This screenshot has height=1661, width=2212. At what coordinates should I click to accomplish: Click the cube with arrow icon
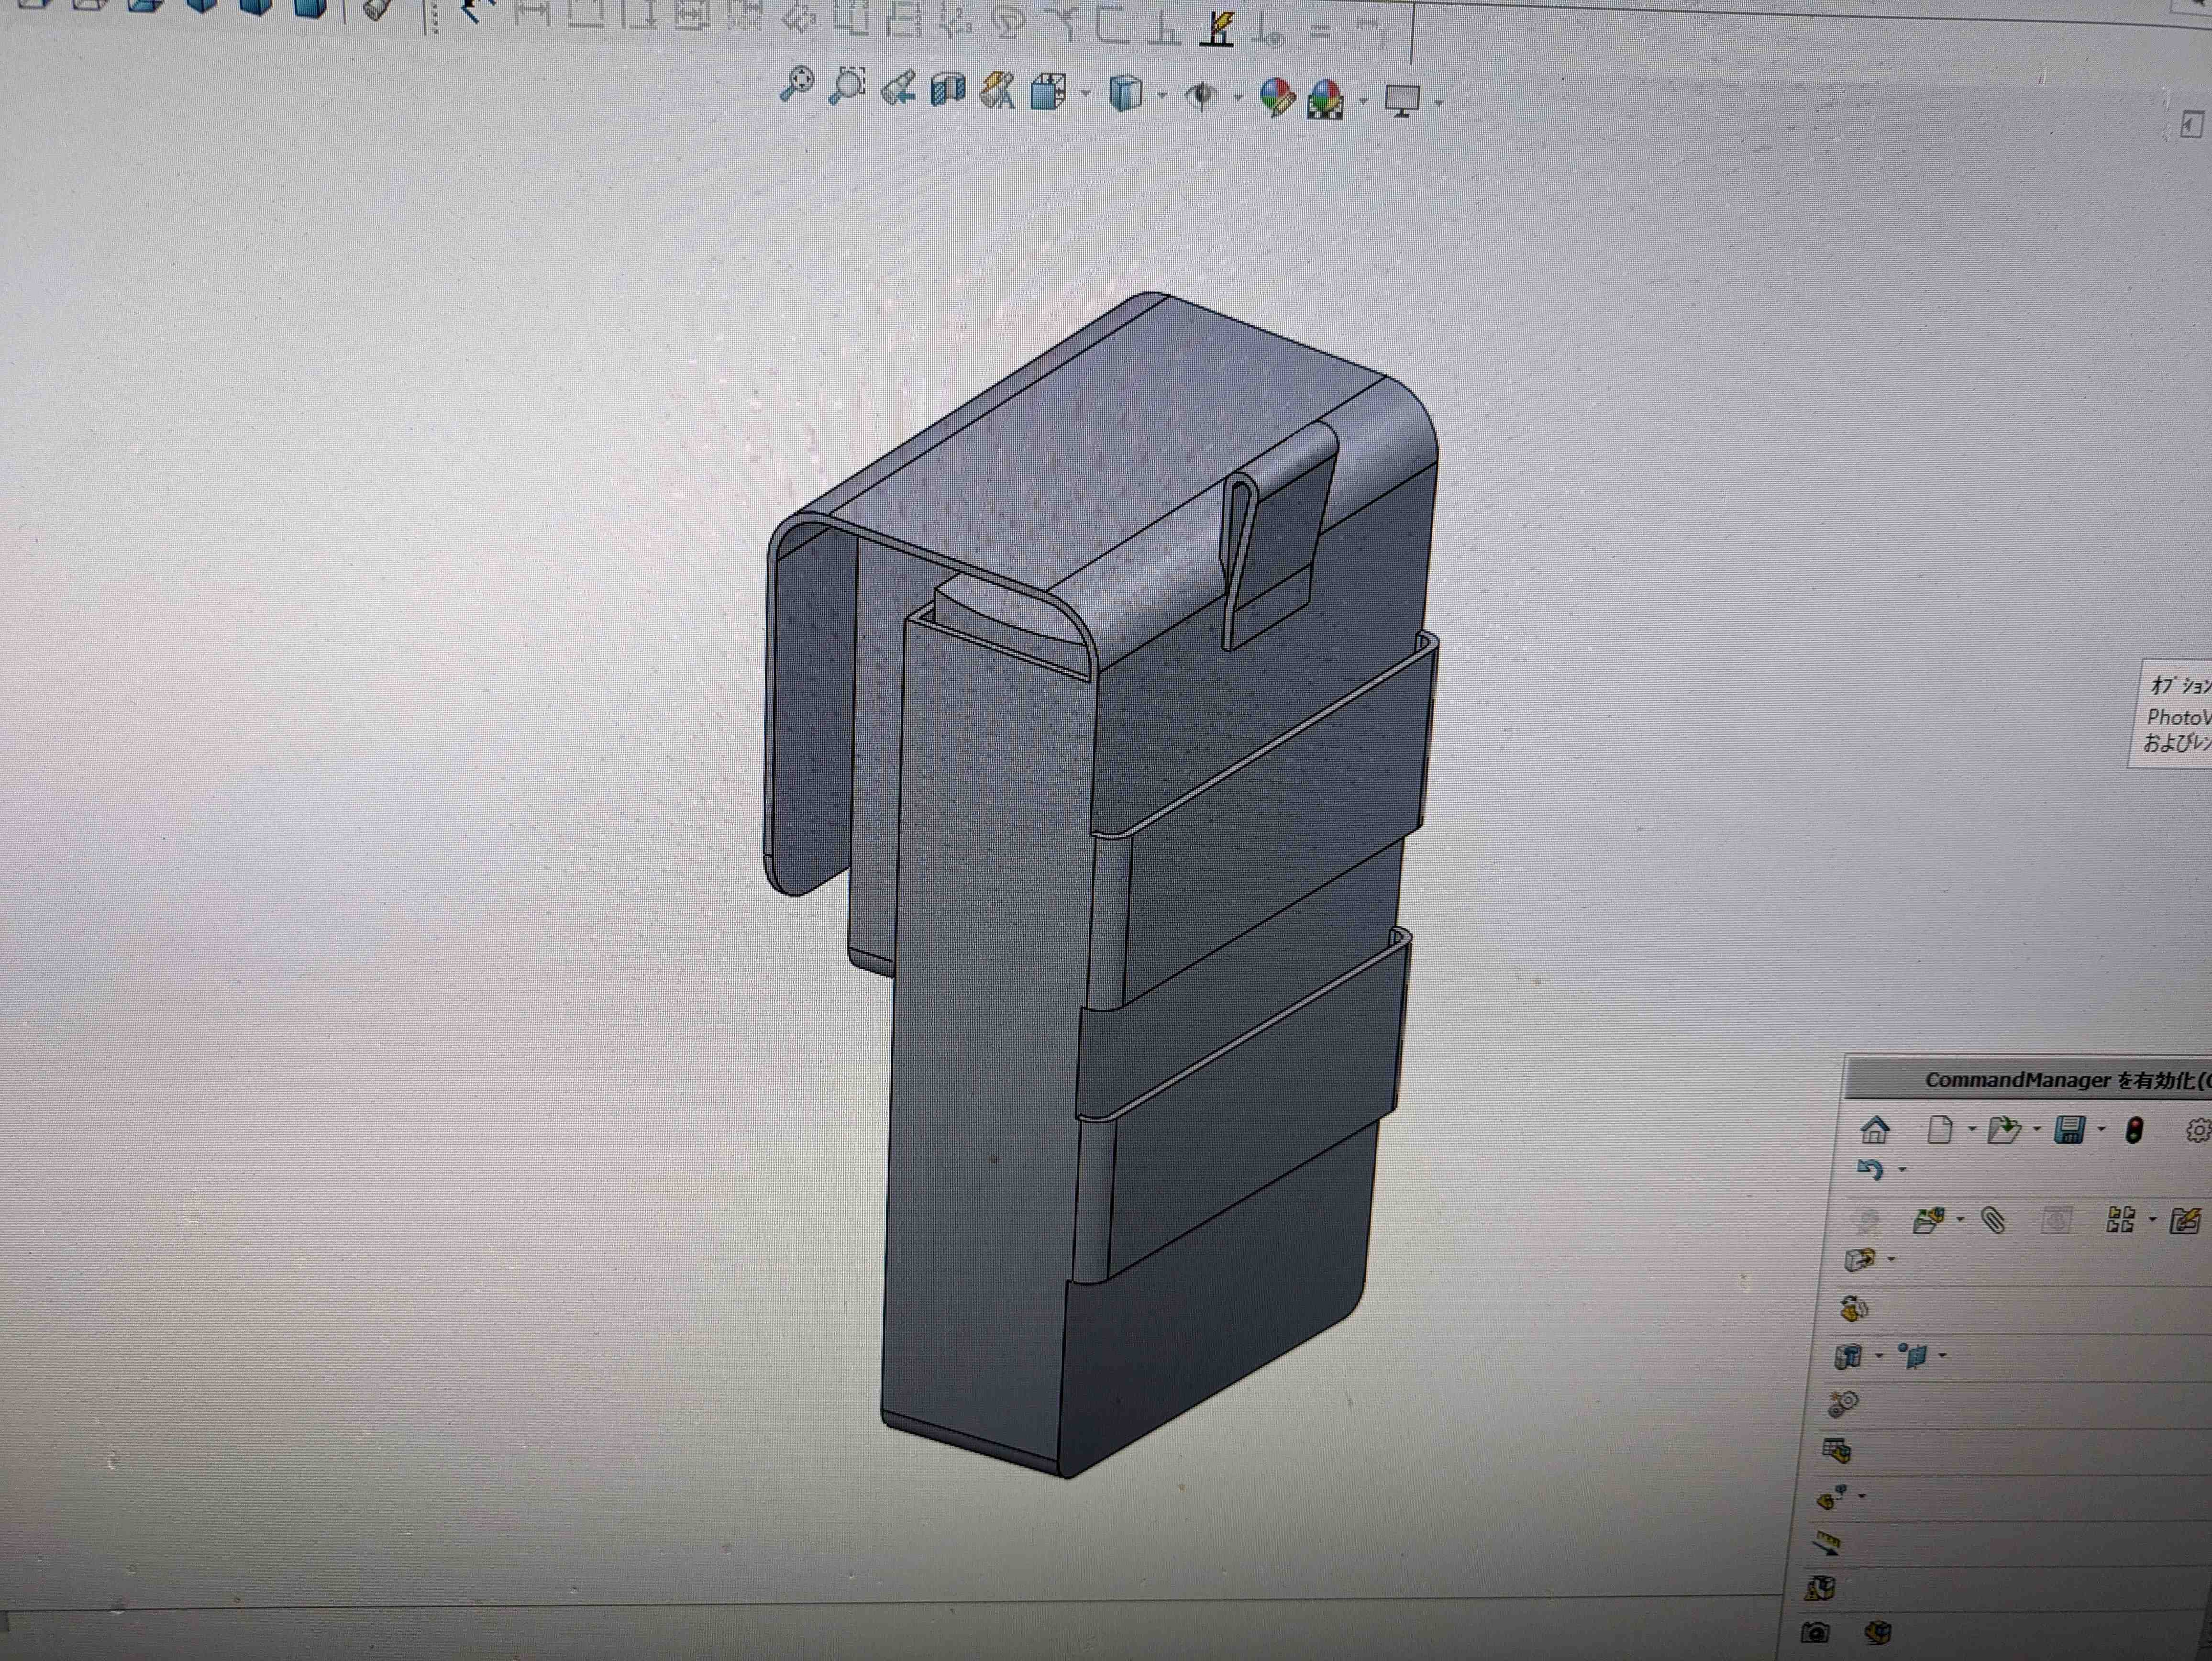click(1860, 1259)
